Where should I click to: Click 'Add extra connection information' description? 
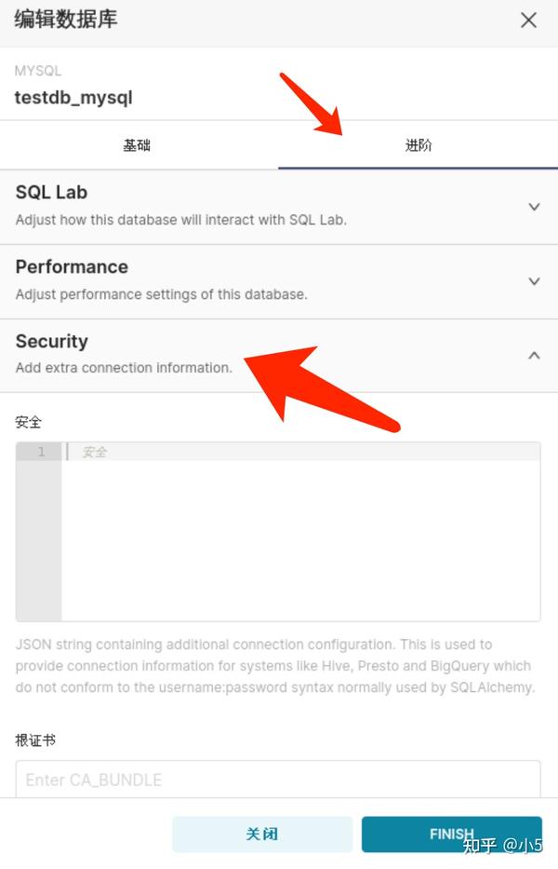[x=124, y=368]
